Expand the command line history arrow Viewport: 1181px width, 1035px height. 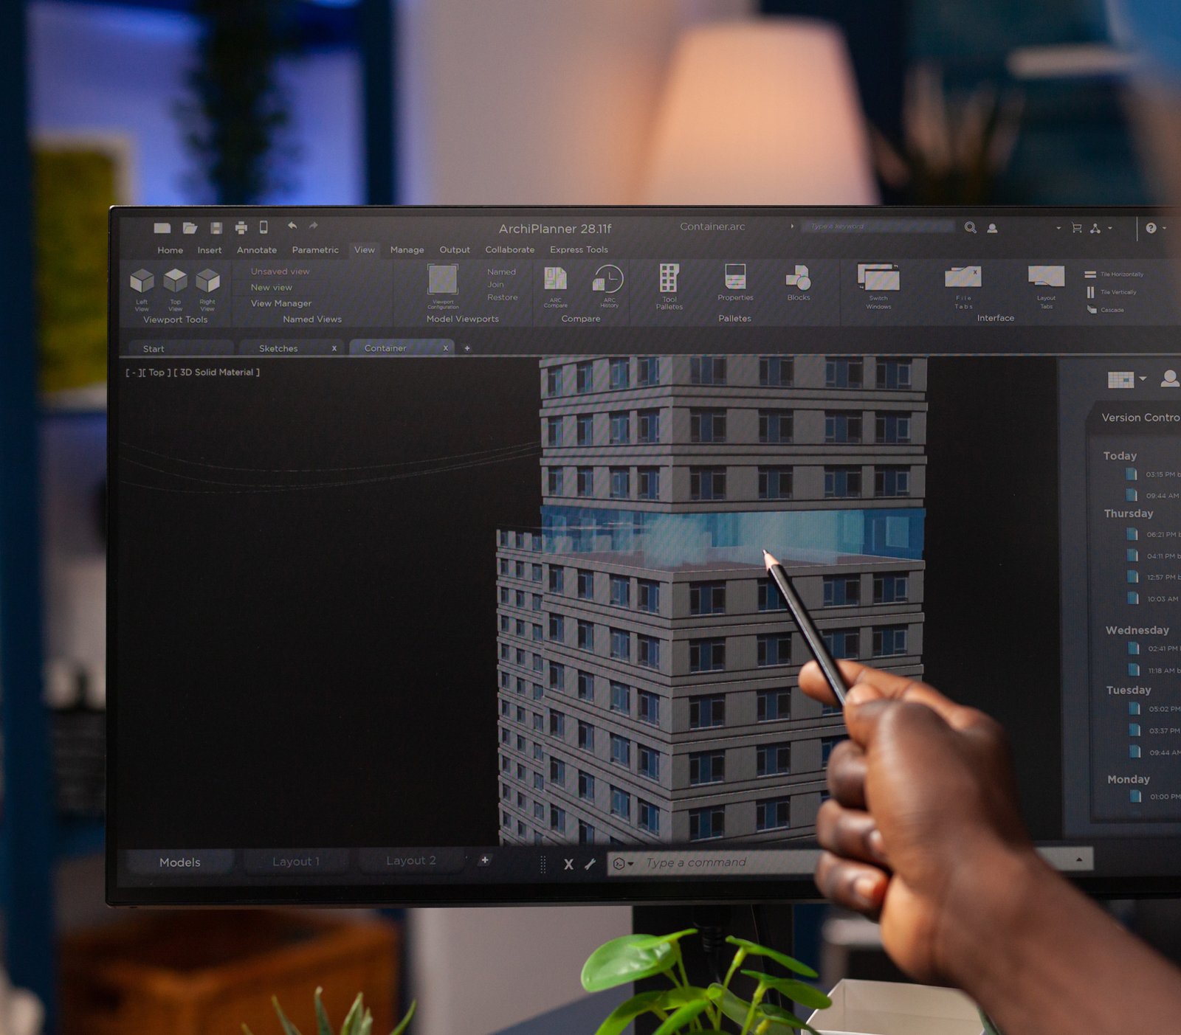[1079, 859]
